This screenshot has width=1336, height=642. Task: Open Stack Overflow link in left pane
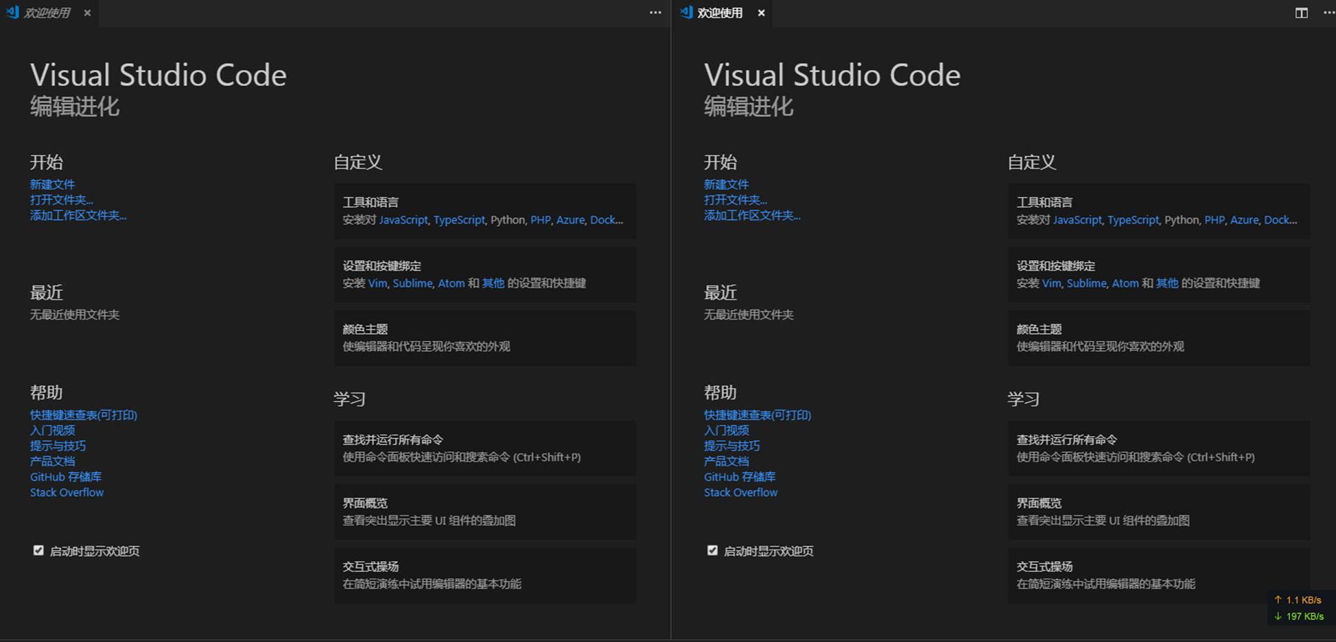[x=67, y=492]
